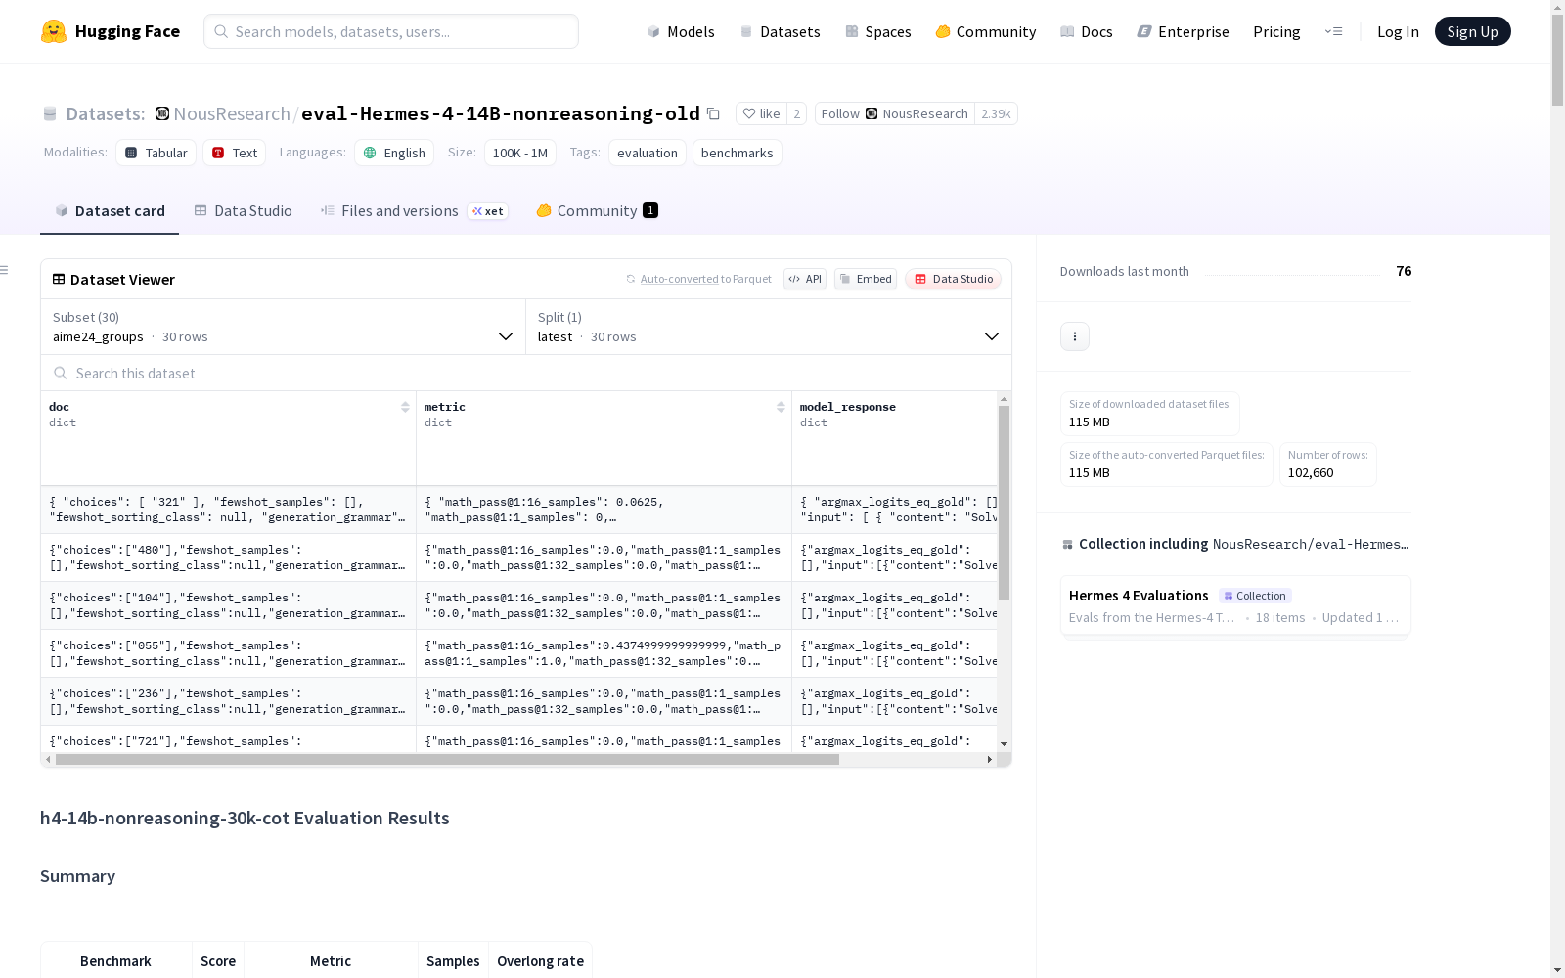The height and width of the screenshot is (978, 1565).
Task: Open the eval-Hermes-4-14B-nonreasoning-old title link
Action: [x=501, y=113]
